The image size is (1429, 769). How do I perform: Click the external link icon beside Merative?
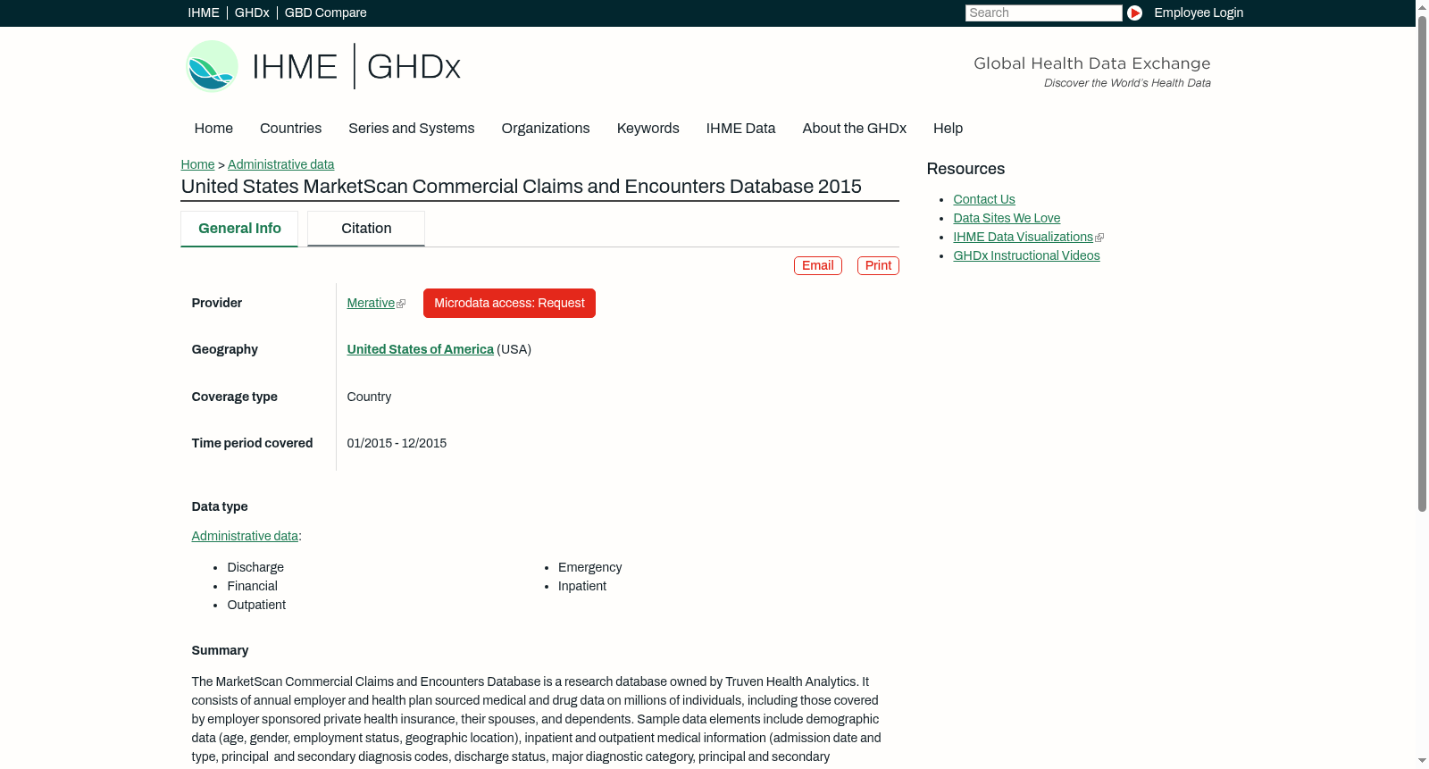401,305
